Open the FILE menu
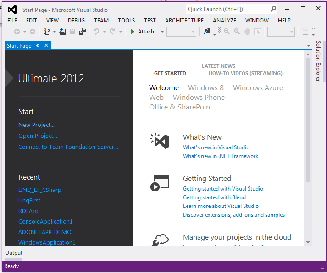327x273 pixels. pyautogui.click(x=12, y=21)
